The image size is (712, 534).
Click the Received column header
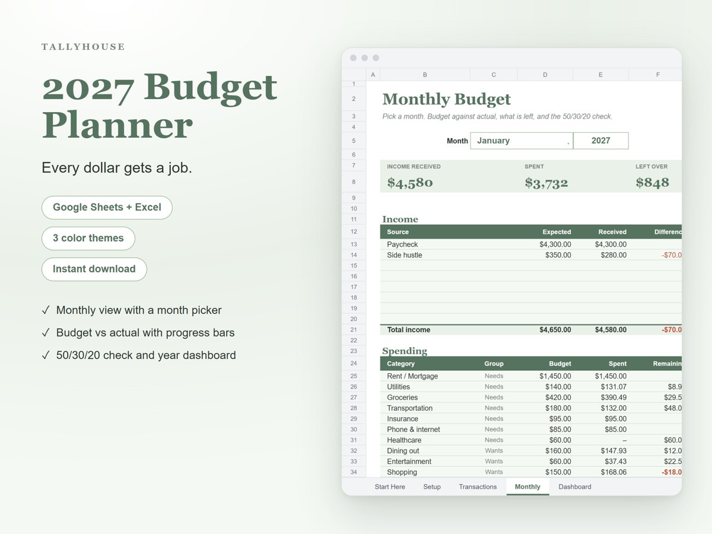click(612, 232)
